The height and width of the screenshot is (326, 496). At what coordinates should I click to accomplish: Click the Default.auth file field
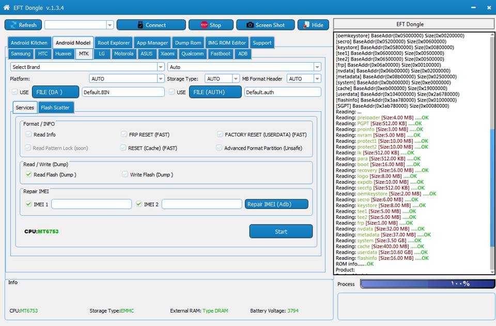283,92
